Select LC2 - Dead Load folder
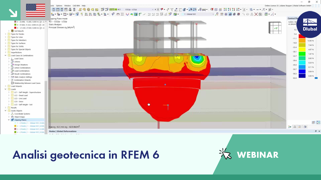The width and height of the screenshot is (321, 180). click(21, 95)
